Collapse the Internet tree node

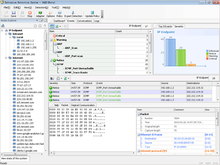point(6,58)
